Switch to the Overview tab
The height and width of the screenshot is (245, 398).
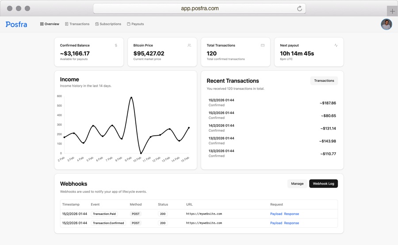pos(50,24)
